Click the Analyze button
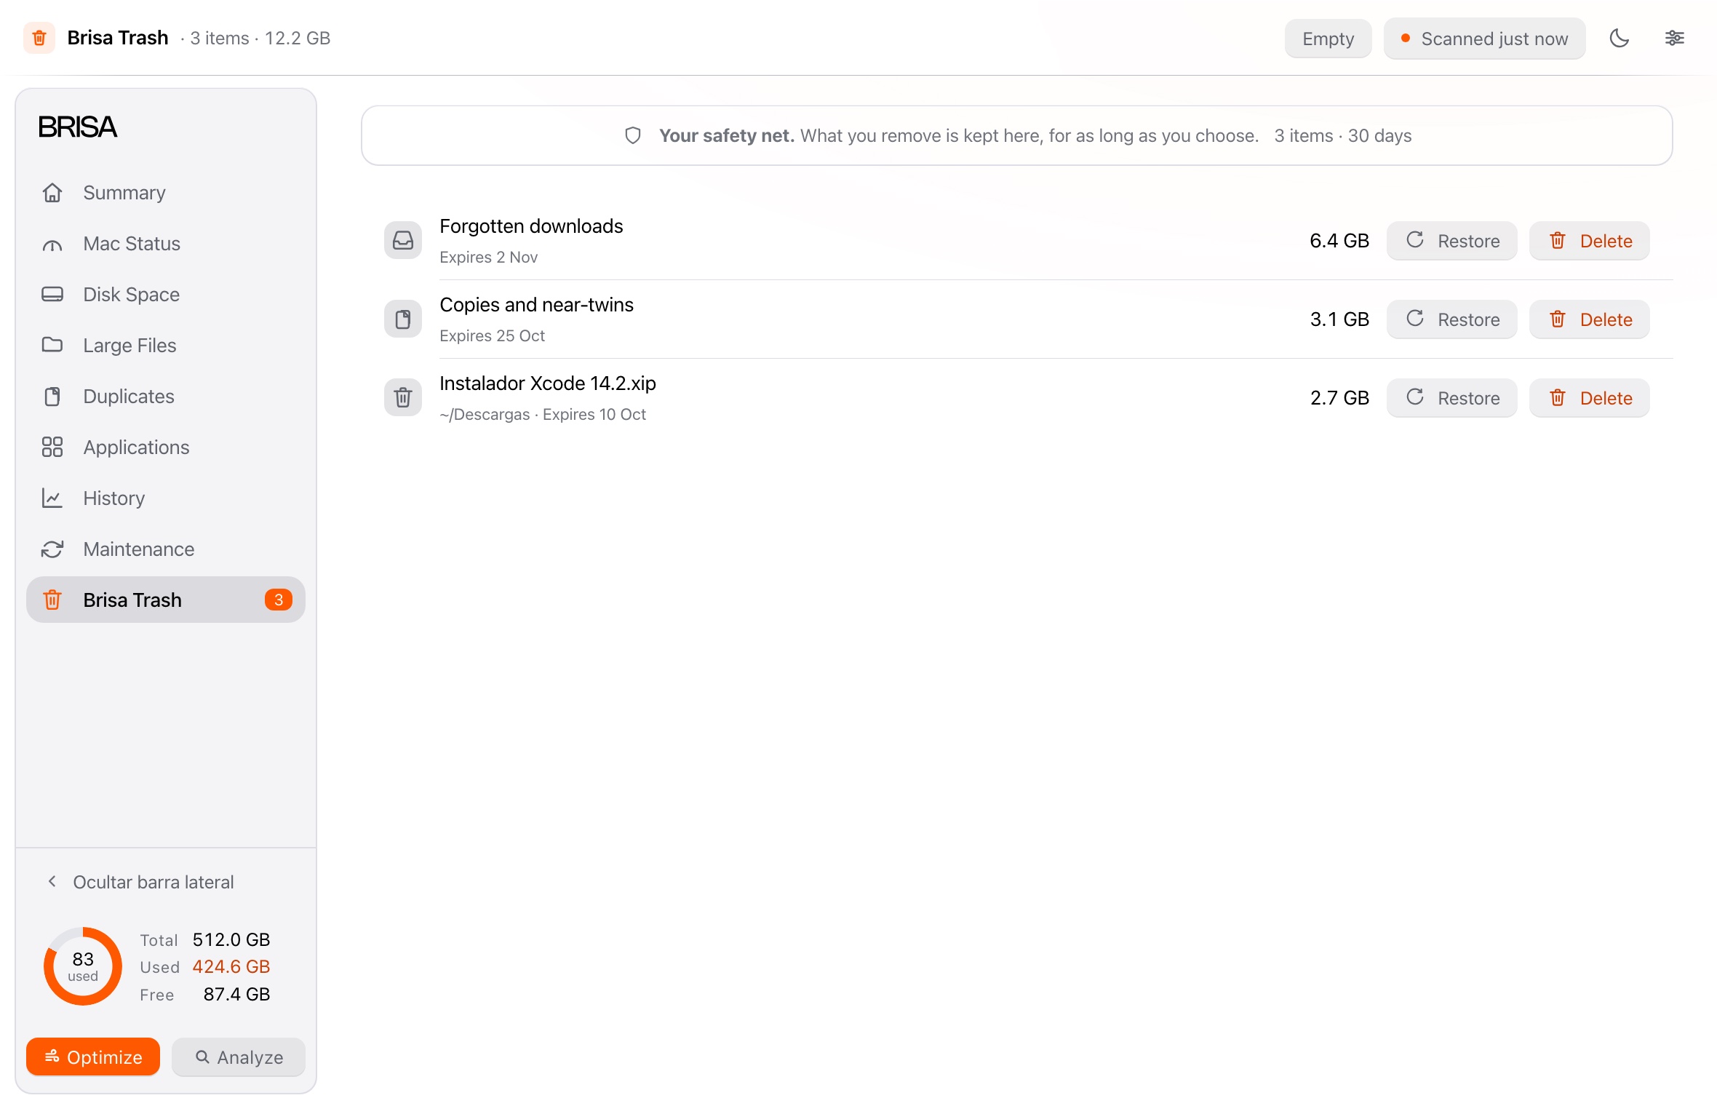 [239, 1057]
